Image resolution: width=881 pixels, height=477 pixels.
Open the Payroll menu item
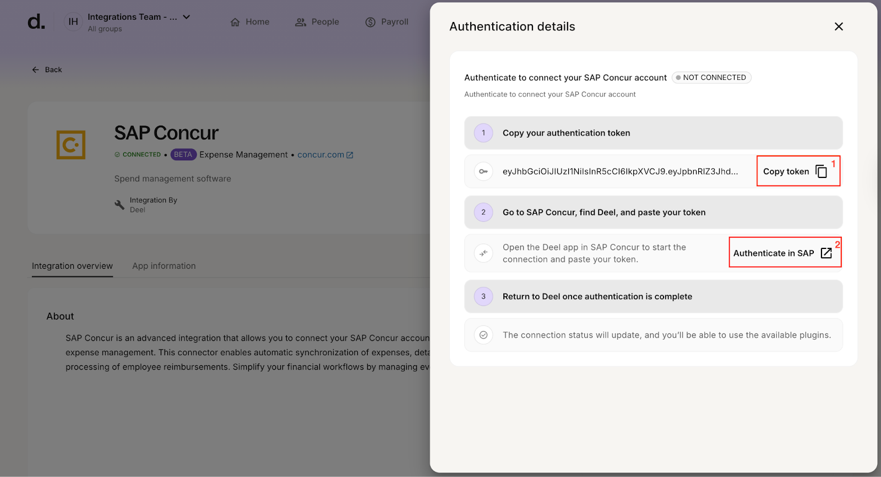pos(387,22)
